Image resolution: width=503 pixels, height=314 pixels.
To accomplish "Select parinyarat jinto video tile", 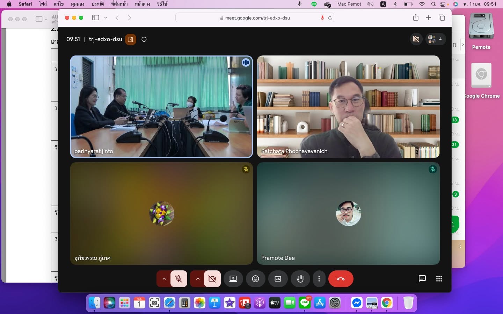I will 161,107.
